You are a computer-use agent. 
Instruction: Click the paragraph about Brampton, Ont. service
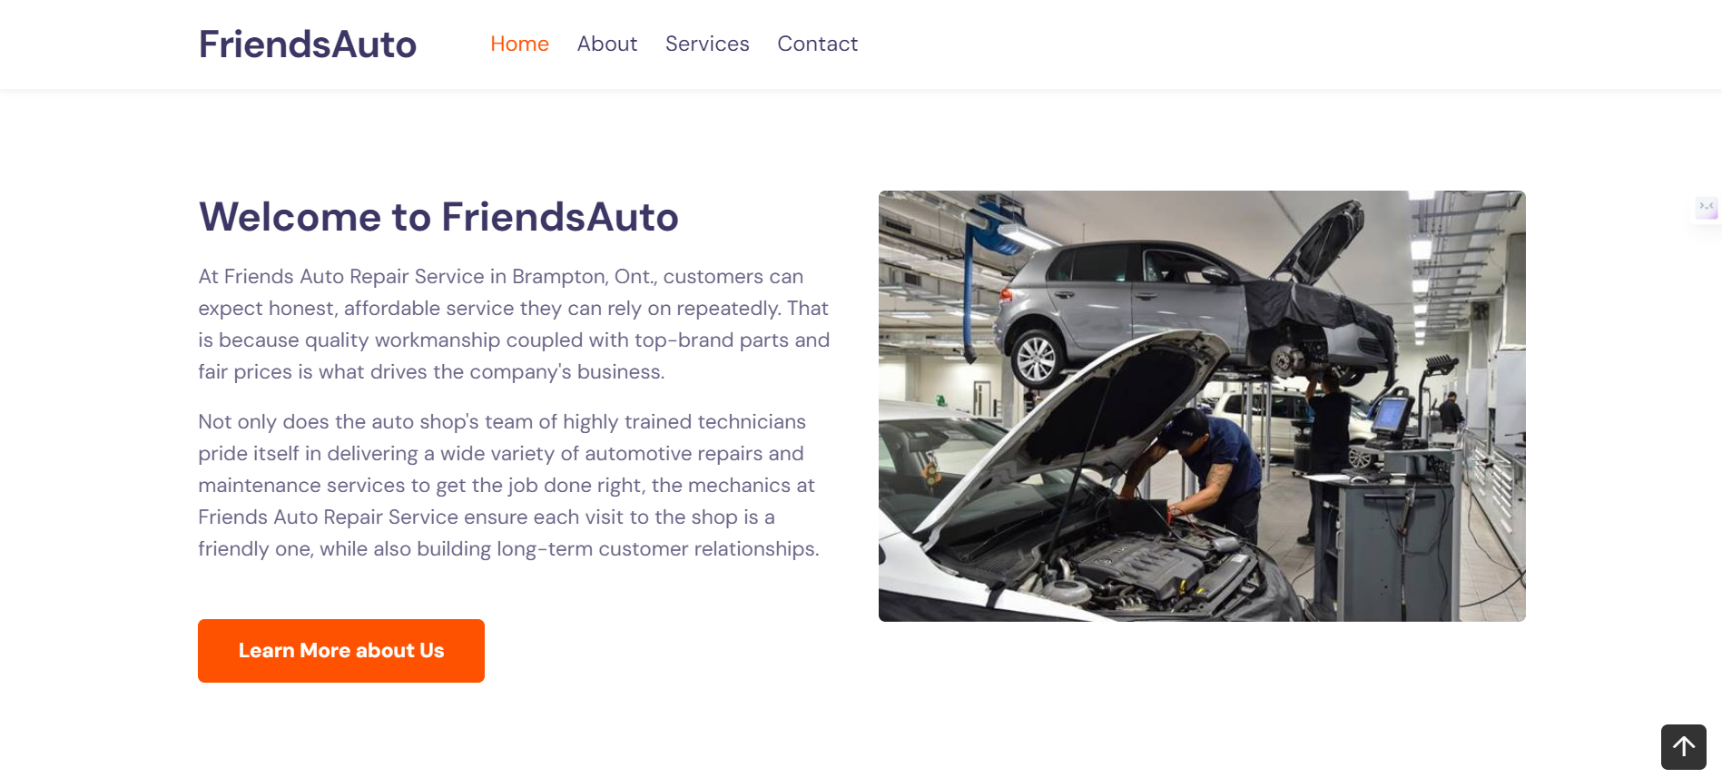tap(515, 324)
